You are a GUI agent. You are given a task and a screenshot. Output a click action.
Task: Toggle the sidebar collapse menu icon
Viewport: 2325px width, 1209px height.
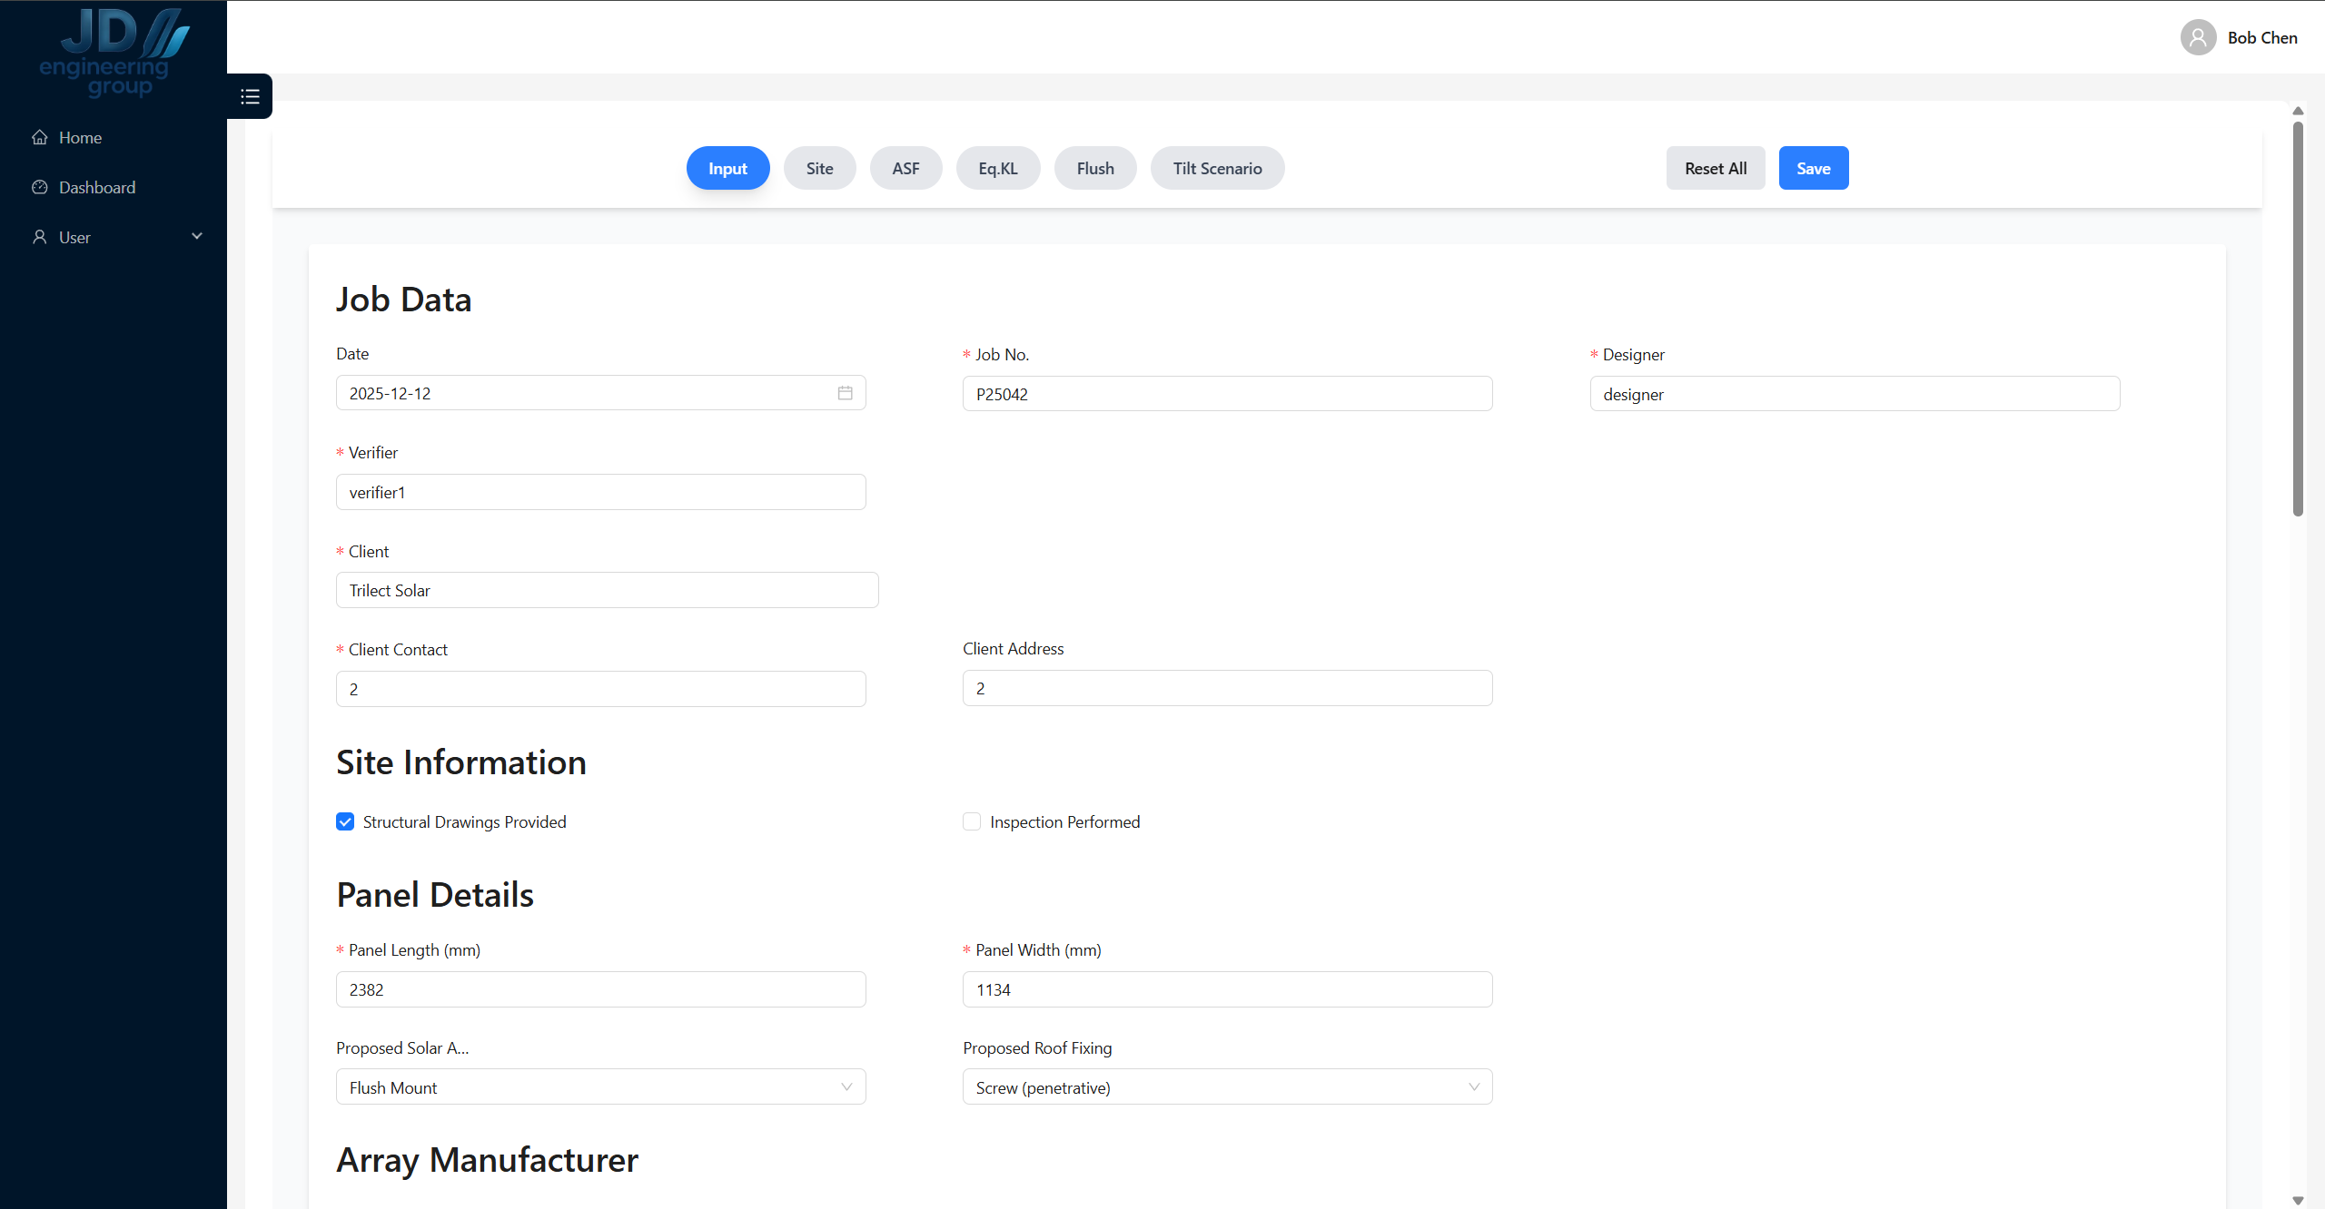pyautogui.click(x=250, y=96)
